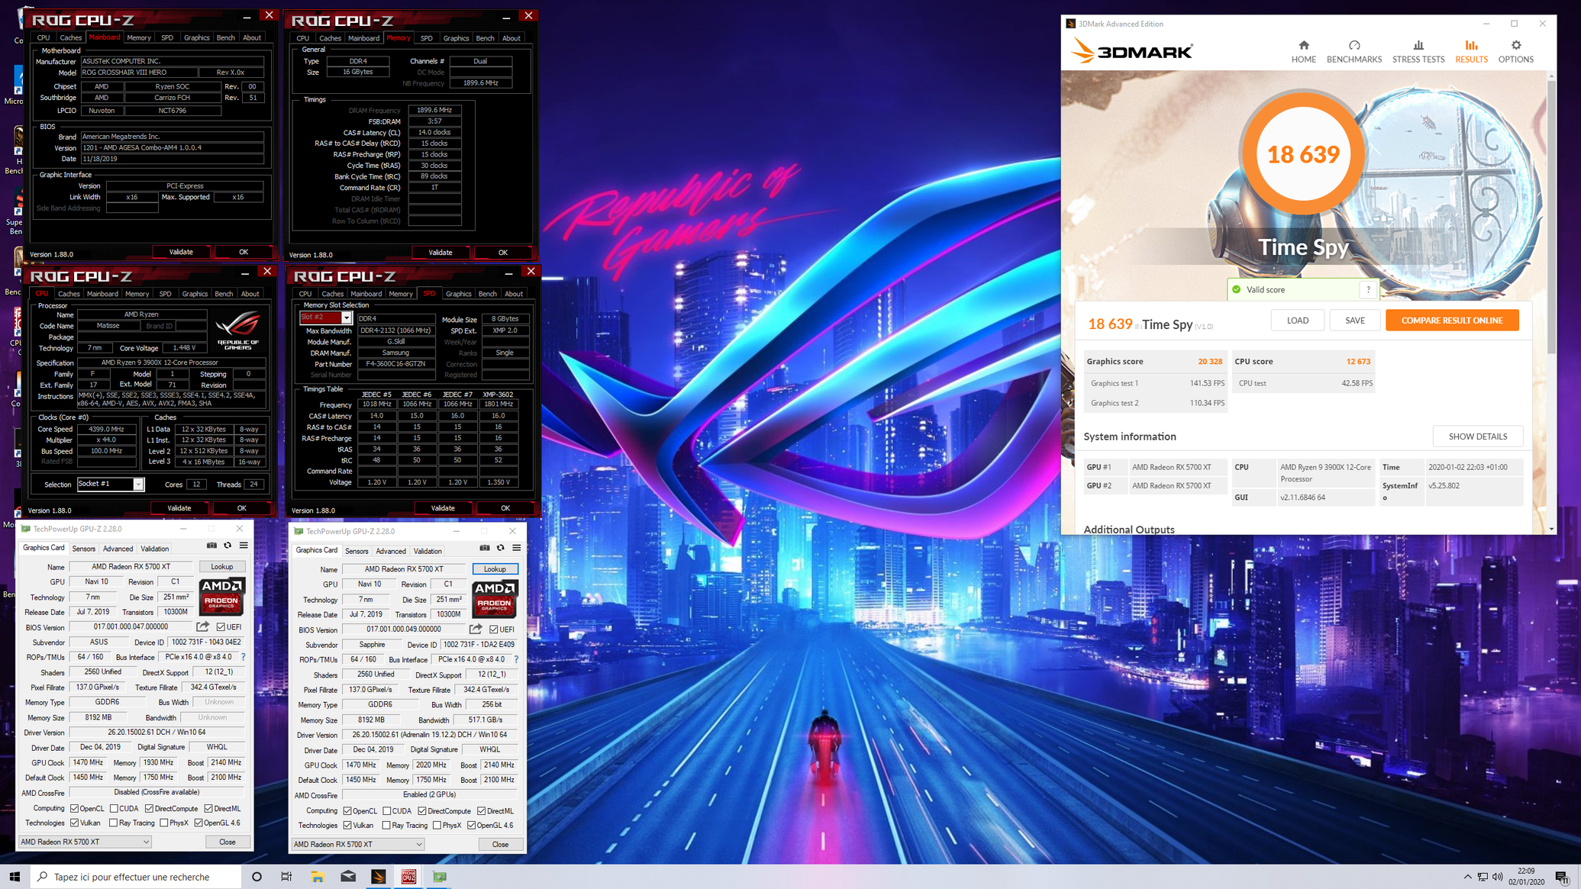Open Task View from the taskbar
Viewport: 1581px width, 889px height.
(x=286, y=877)
